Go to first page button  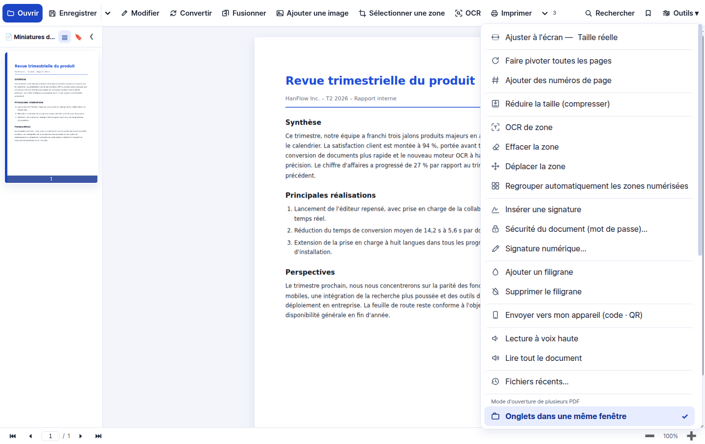[13, 436]
